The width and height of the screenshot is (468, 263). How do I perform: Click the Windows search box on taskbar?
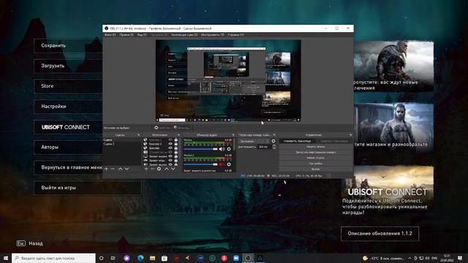(x=53, y=258)
